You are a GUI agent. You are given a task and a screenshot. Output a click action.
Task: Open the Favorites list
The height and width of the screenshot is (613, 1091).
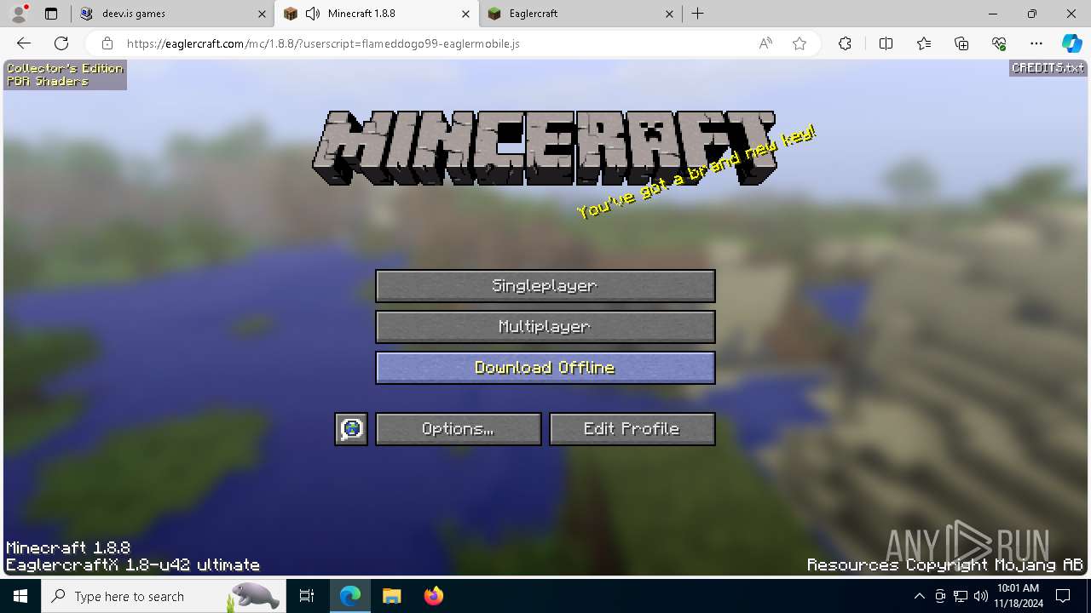[x=924, y=43]
